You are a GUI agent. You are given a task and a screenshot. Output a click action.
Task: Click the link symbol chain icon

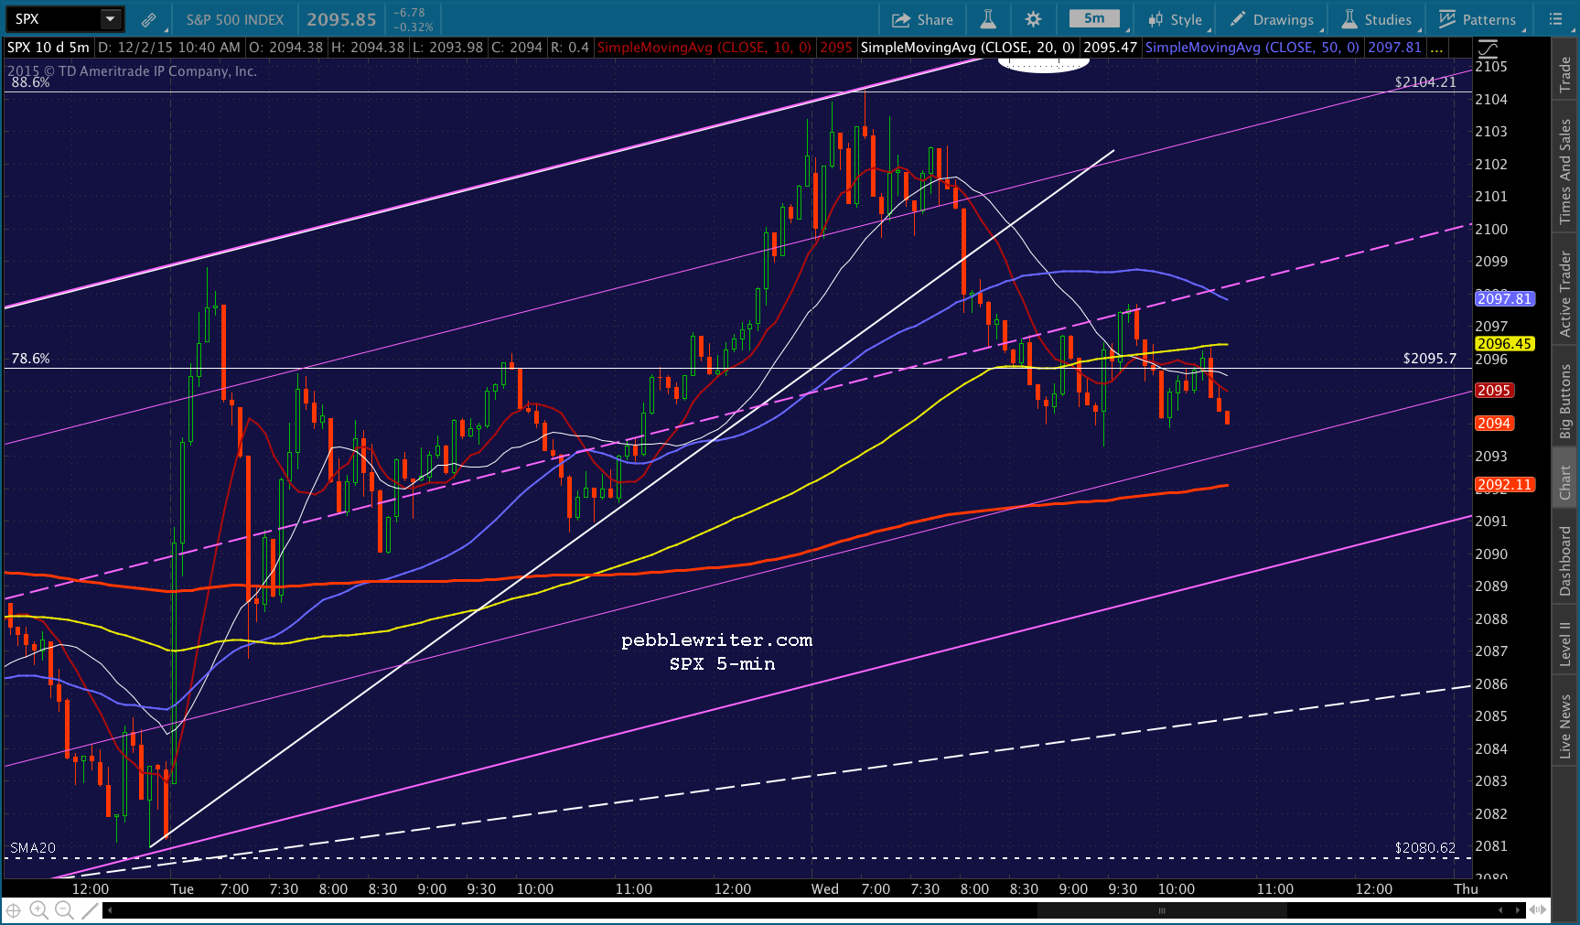[x=148, y=19]
